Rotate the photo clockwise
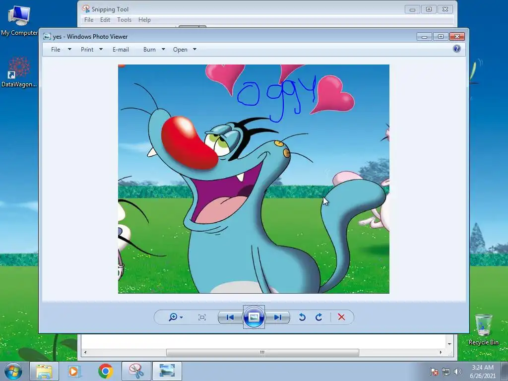Viewport: 508px width, 381px height. [319, 317]
